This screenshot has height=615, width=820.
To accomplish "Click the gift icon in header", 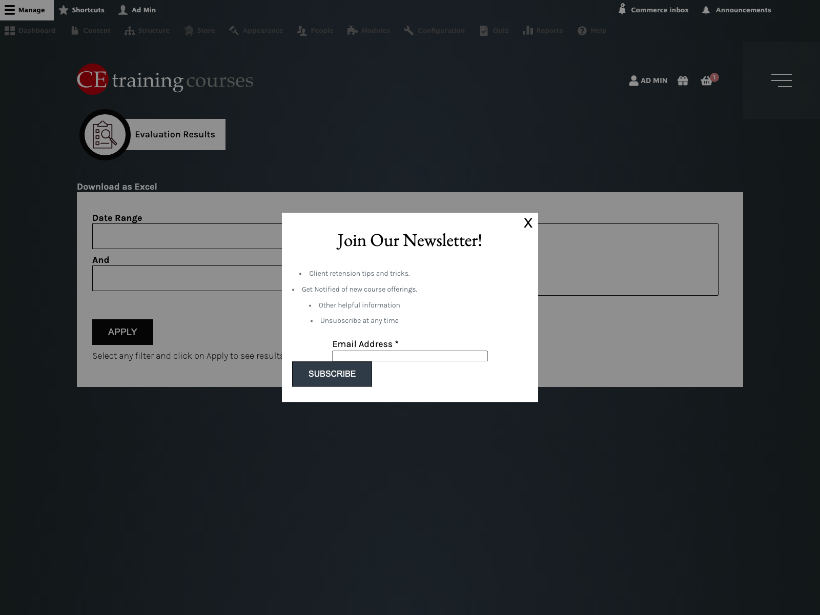I will (683, 80).
